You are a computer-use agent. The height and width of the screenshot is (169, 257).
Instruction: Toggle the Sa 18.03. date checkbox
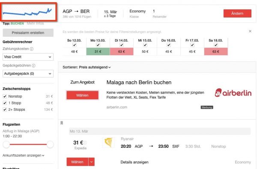click(216, 45)
